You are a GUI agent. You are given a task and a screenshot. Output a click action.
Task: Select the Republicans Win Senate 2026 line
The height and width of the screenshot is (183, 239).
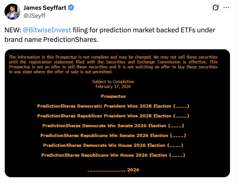[113, 136]
